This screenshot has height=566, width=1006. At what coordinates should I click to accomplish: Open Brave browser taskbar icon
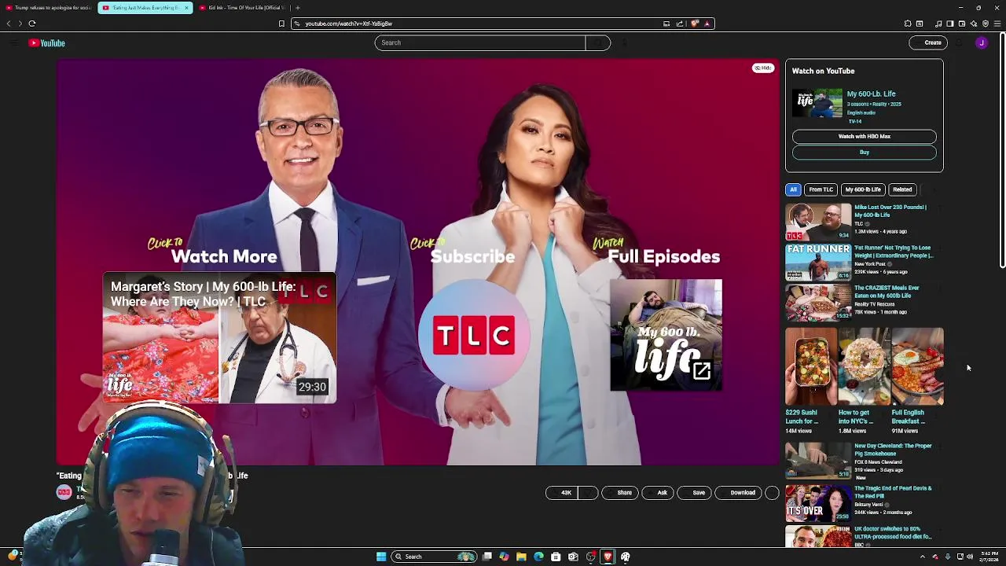click(x=608, y=557)
